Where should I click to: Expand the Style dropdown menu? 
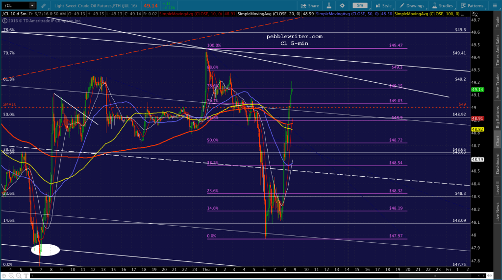click(x=383, y=6)
